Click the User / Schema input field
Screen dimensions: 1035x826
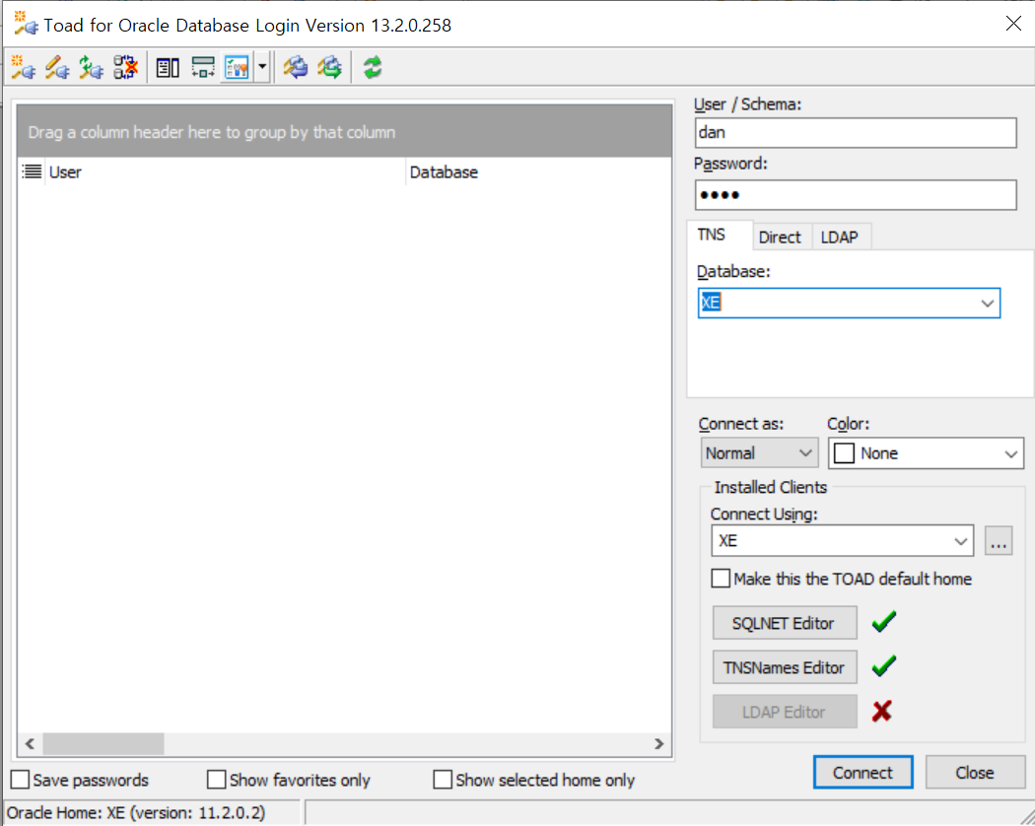[856, 133]
